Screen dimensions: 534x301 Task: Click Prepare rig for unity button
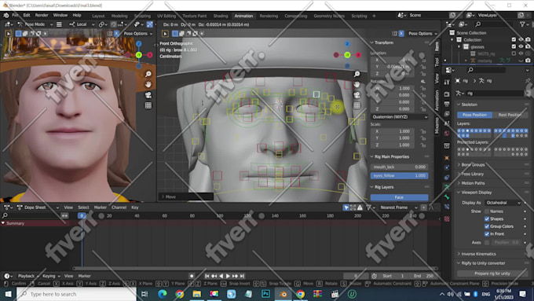pyautogui.click(x=492, y=273)
